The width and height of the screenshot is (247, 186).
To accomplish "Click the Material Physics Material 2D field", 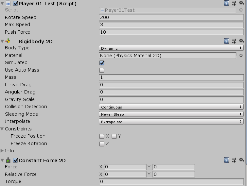I will (x=168, y=56).
